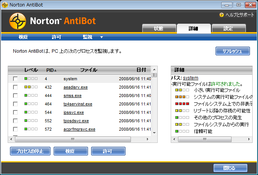Viewport: 258px width, 175px height.
Task: Sort by the PID column header
Action: (51, 70)
